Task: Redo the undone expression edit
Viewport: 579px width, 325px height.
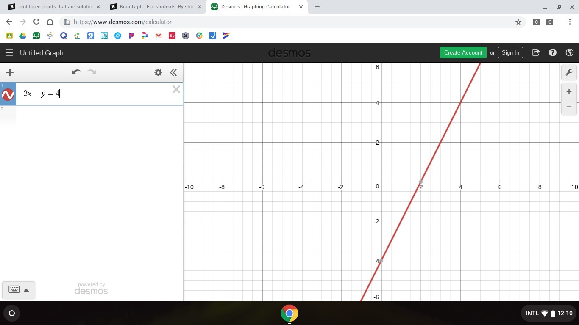Action: [x=92, y=72]
